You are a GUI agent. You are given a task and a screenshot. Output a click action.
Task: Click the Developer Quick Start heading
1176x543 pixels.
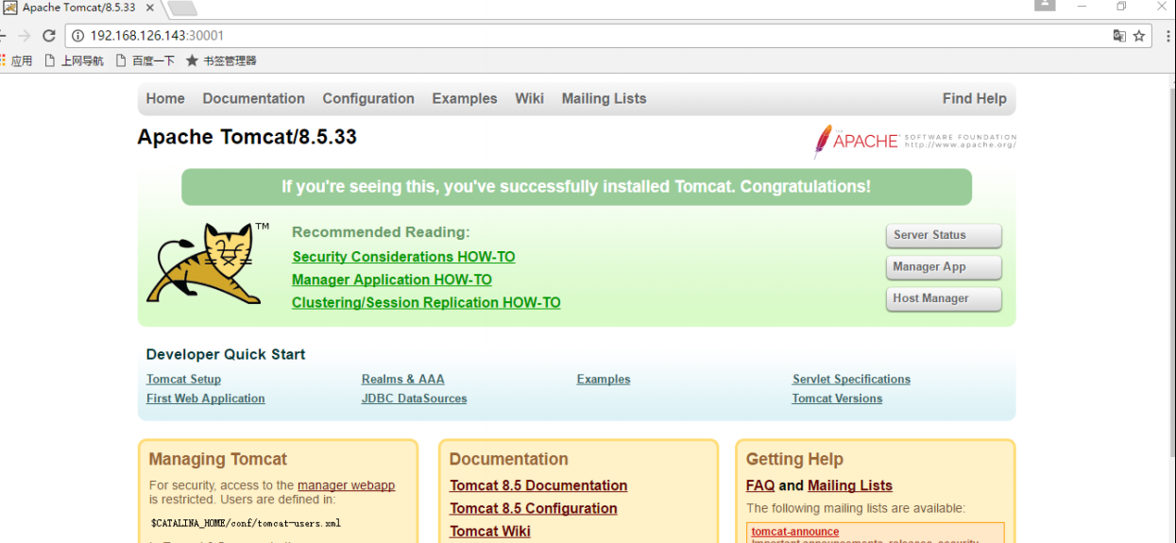226,354
